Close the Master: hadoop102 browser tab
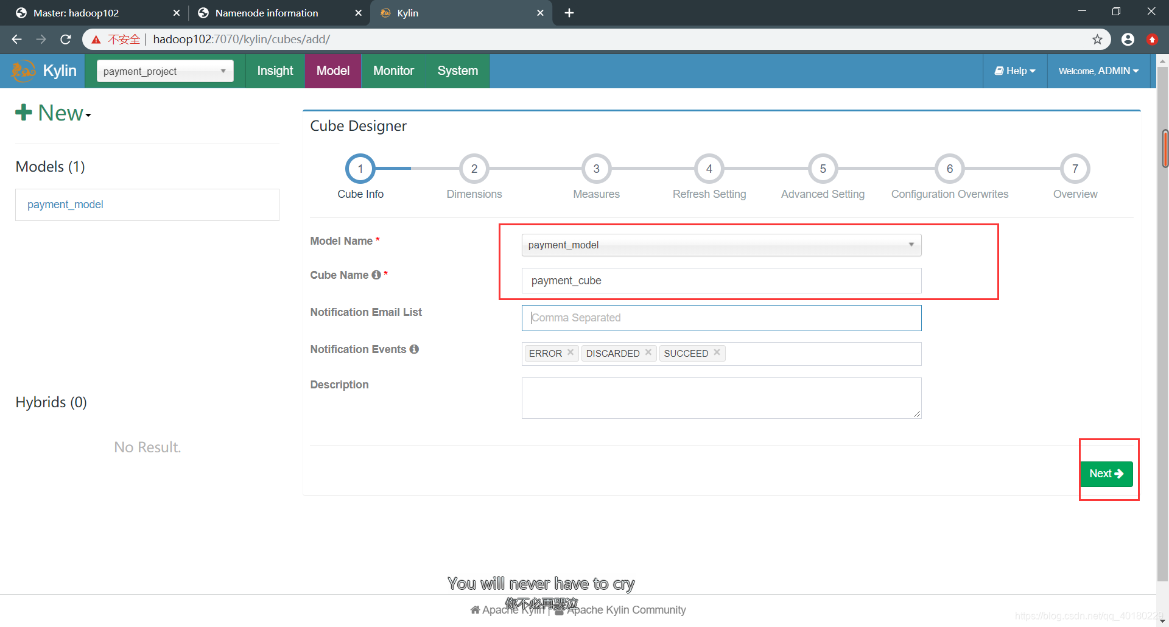This screenshot has width=1169, height=627. coord(176,13)
